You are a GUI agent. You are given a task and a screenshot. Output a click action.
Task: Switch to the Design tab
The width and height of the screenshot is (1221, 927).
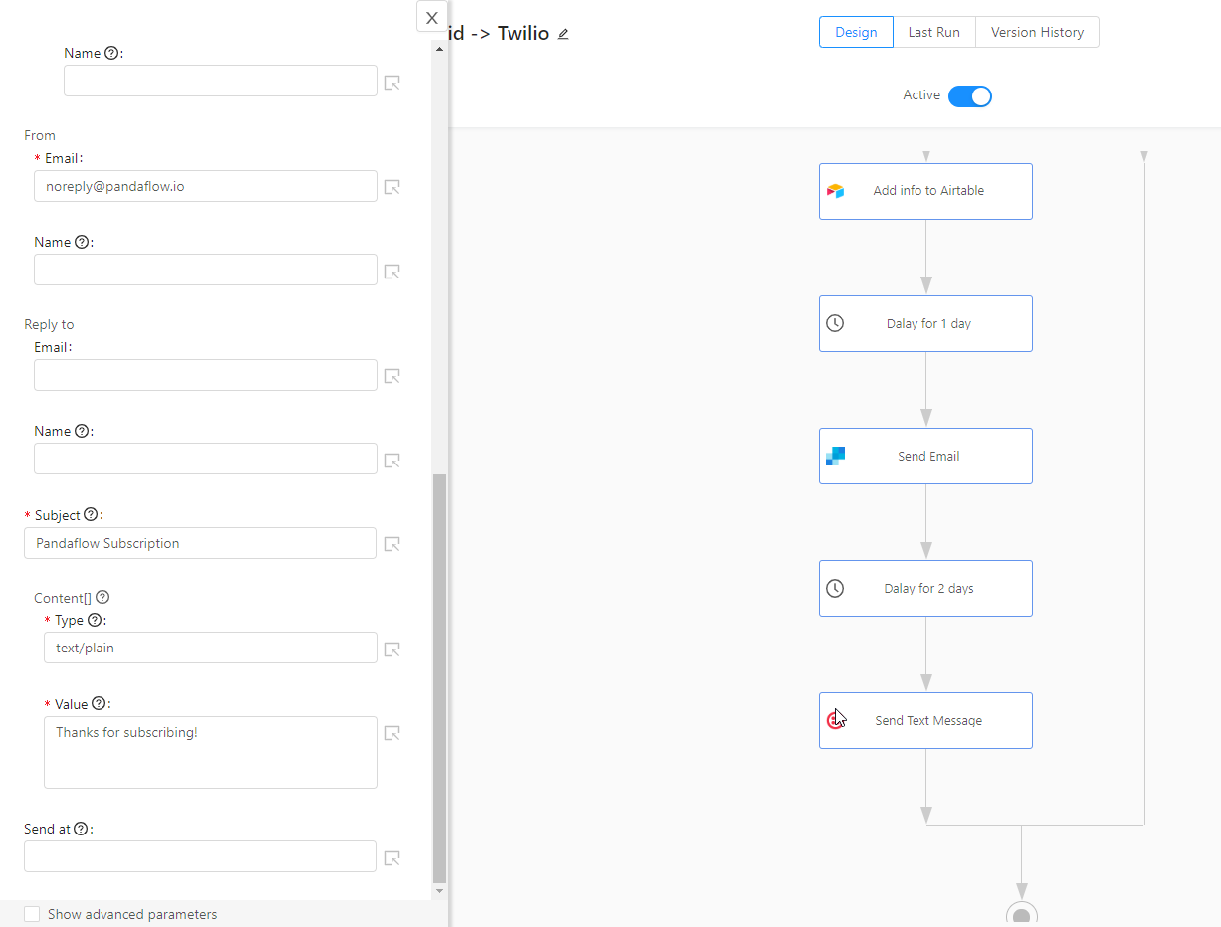pyautogui.click(x=856, y=32)
